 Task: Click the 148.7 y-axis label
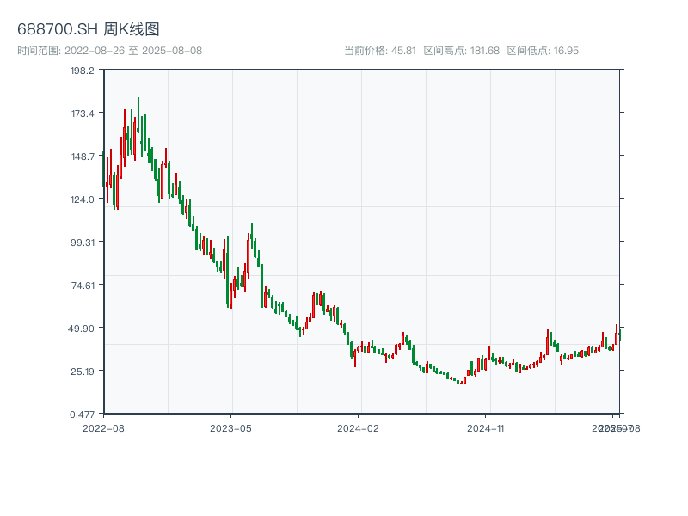pyautogui.click(x=83, y=157)
